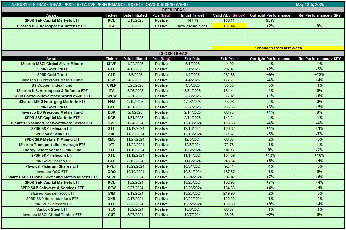Select the "Initial Target" column header
346x230 pixels.
click(x=193, y=15)
